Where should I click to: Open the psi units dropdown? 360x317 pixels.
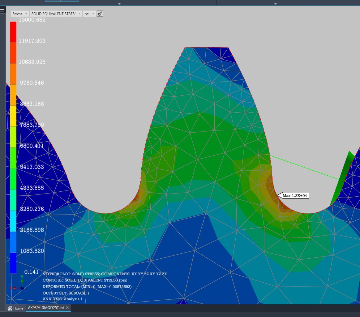coord(89,14)
